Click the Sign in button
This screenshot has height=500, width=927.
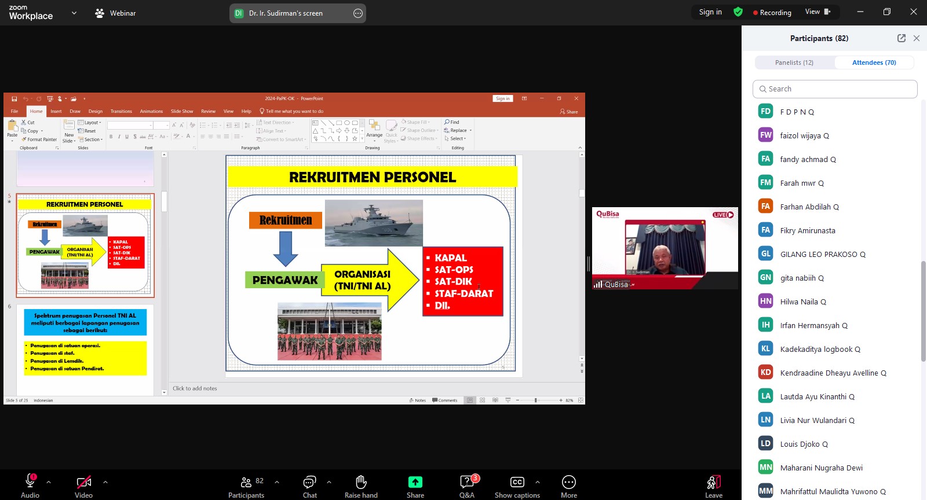(710, 12)
